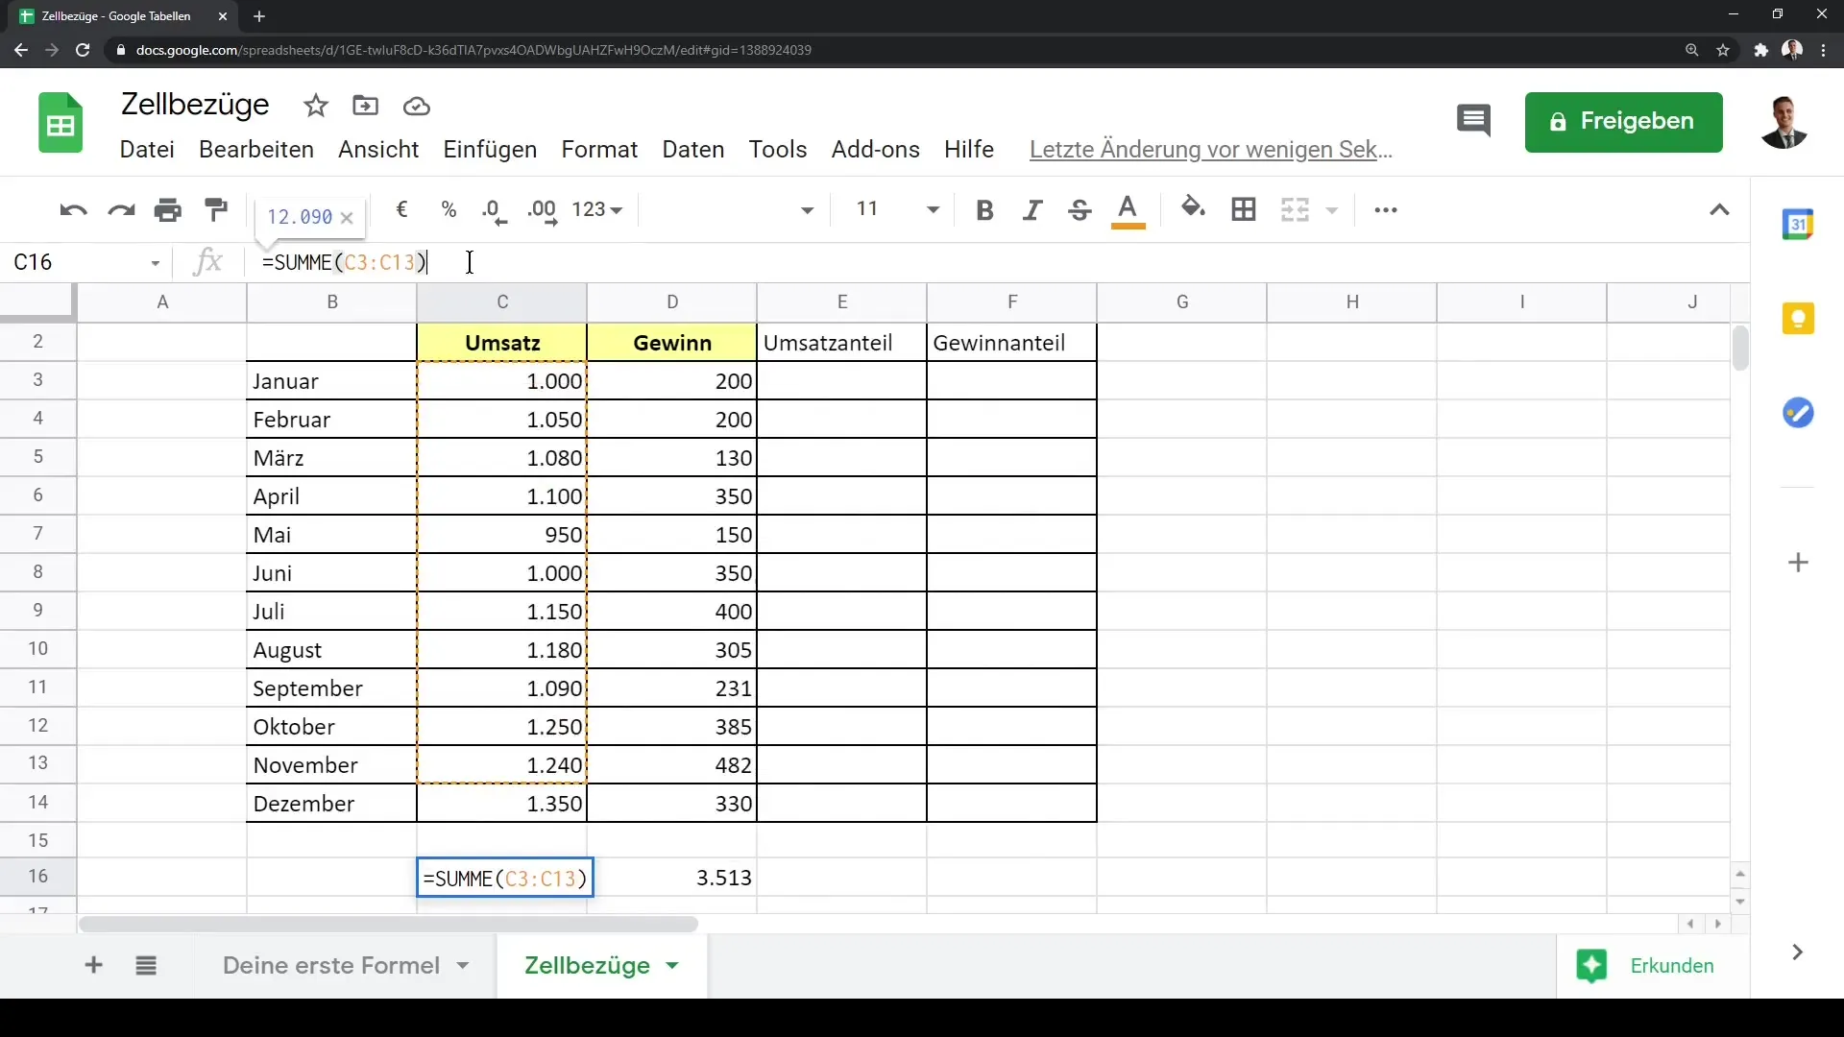1844x1037 pixels.
Task: Apply percent number format
Action: click(x=449, y=209)
